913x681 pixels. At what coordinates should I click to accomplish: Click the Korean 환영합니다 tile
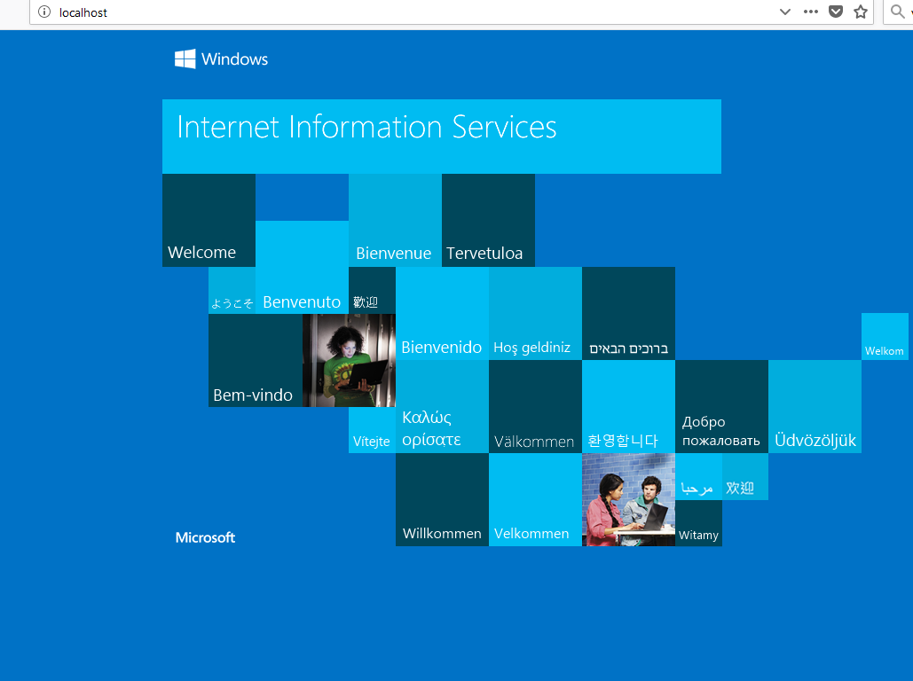tap(628, 406)
